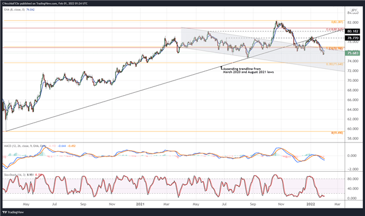Image resolution: width=365 pixels, height=216 pixels.
Task: Select the first May label on time axis
Action: [26, 204]
